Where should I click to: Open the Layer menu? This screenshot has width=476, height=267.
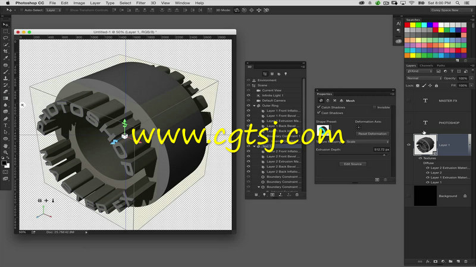point(95,3)
